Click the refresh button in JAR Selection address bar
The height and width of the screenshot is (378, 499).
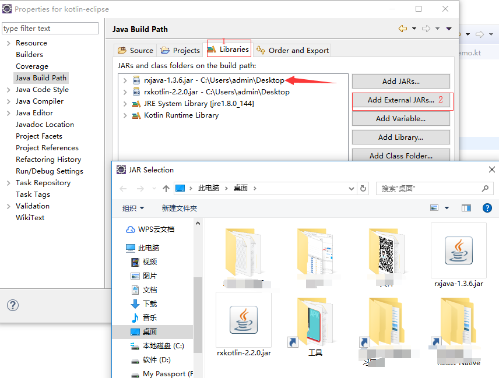[x=363, y=189]
